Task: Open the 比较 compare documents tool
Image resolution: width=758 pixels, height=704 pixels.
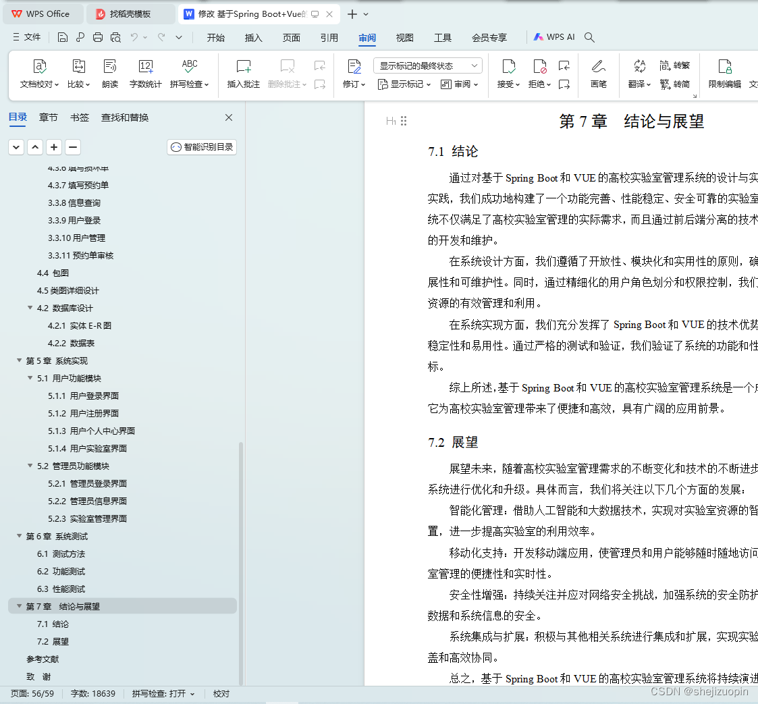Action: 79,74
